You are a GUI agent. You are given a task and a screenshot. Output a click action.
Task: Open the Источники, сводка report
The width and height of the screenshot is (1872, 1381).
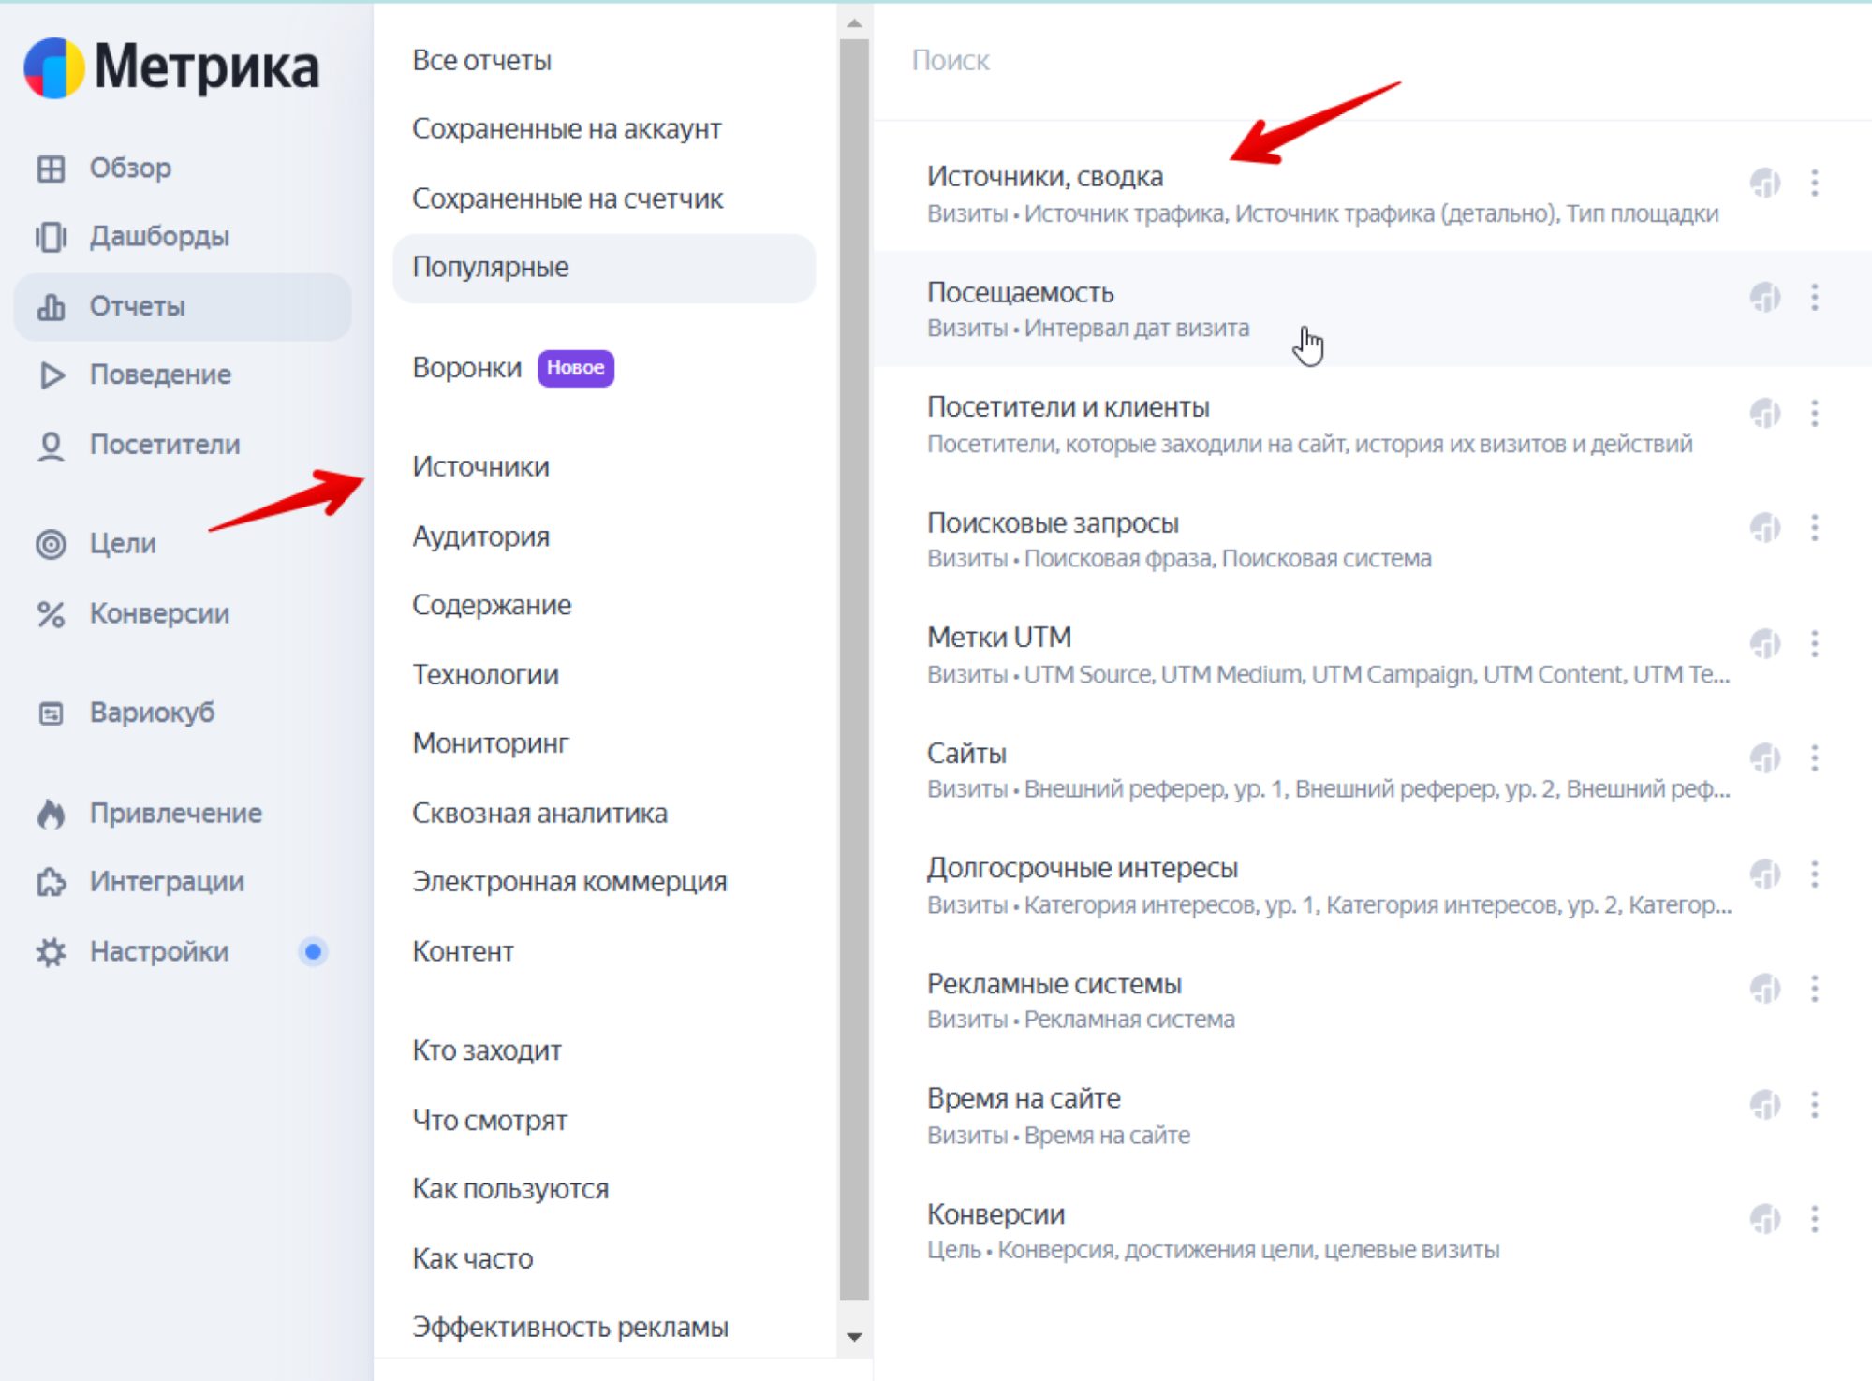point(1373,195)
